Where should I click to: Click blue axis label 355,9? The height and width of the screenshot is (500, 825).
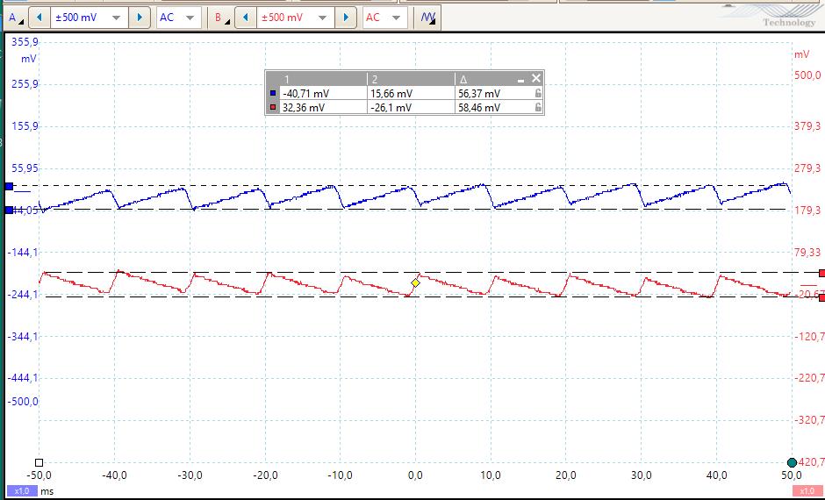tap(25, 42)
